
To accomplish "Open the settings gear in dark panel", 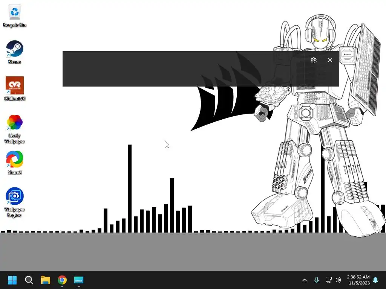I will (313, 60).
